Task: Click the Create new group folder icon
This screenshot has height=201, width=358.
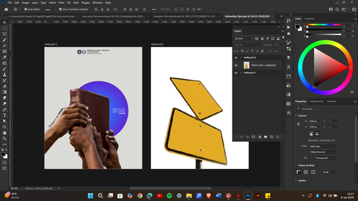Action: 265,137
